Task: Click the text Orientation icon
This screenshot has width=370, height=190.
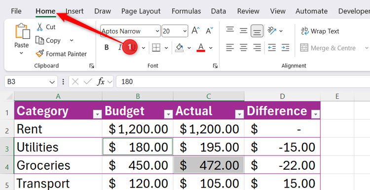Action: coord(272,31)
